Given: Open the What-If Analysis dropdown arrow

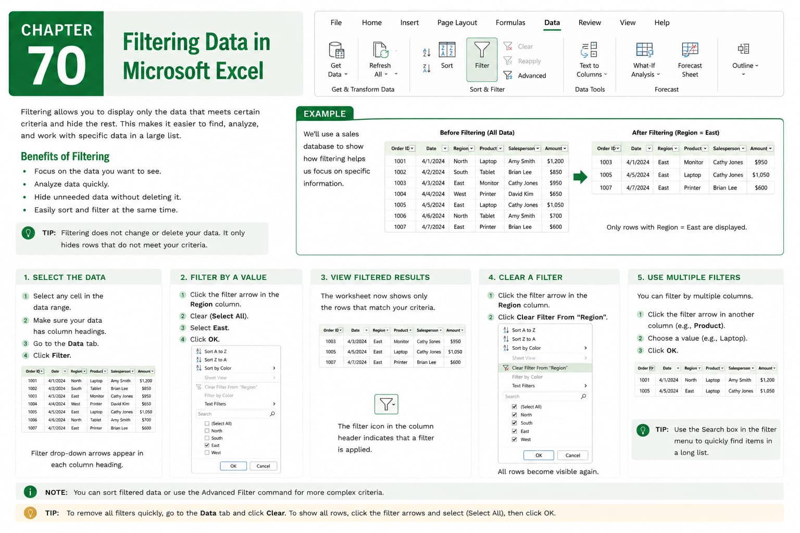Looking at the screenshot, I should pyautogui.click(x=658, y=74).
